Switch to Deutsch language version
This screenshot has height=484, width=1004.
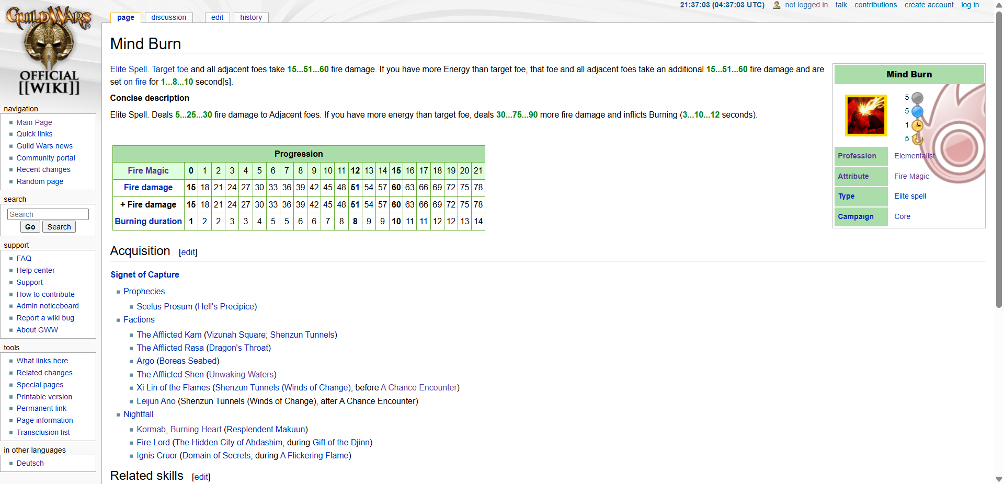point(30,463)
